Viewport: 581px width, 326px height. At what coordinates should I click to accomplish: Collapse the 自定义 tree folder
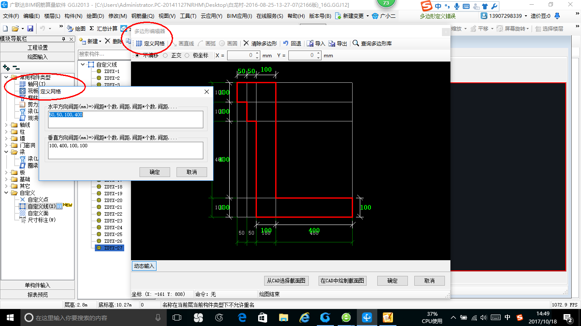6,193
